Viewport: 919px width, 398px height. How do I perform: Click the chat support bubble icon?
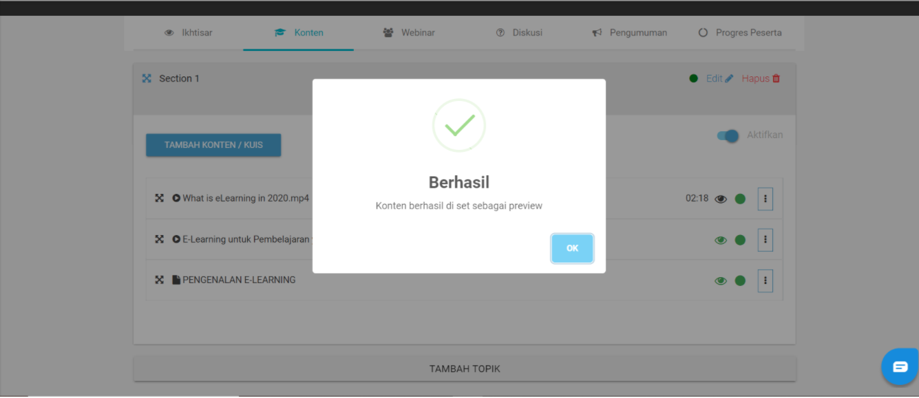pyautogui.click(x=900, y=366)
